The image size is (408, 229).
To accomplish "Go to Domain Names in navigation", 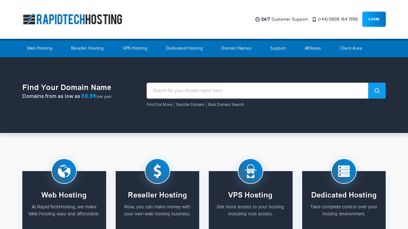I will 237,48.
